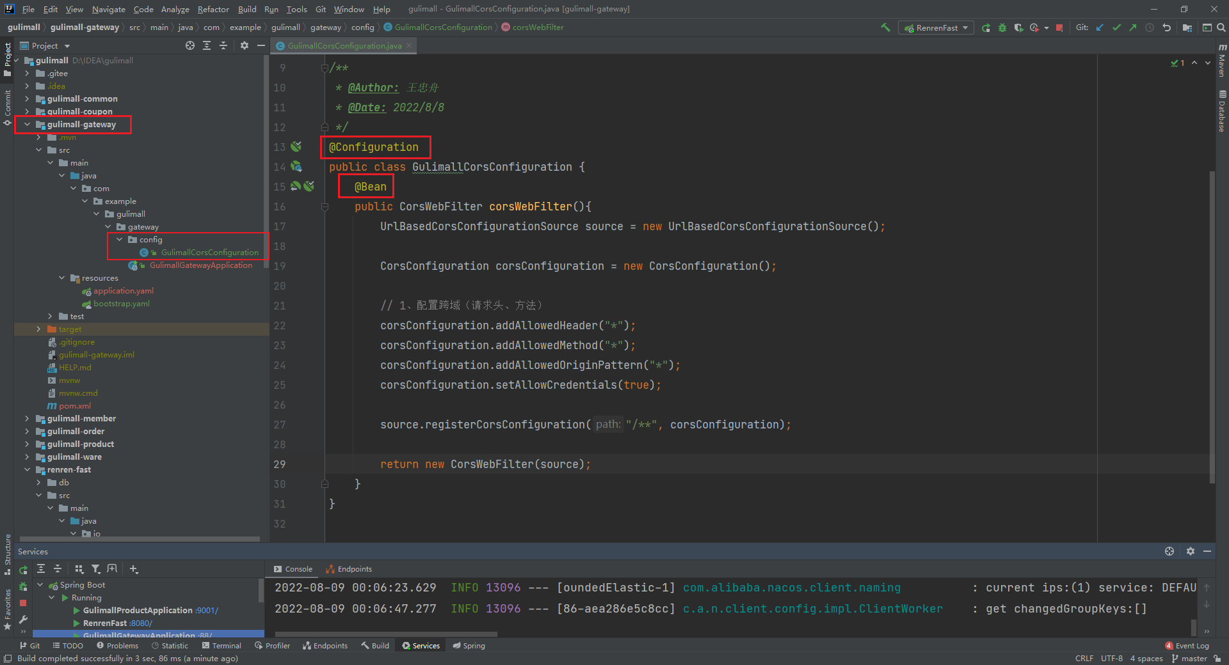Collapse all in the Project panel
This screenshot has height=665, width=1229.
pyautogui.click(x=223, y=45)
